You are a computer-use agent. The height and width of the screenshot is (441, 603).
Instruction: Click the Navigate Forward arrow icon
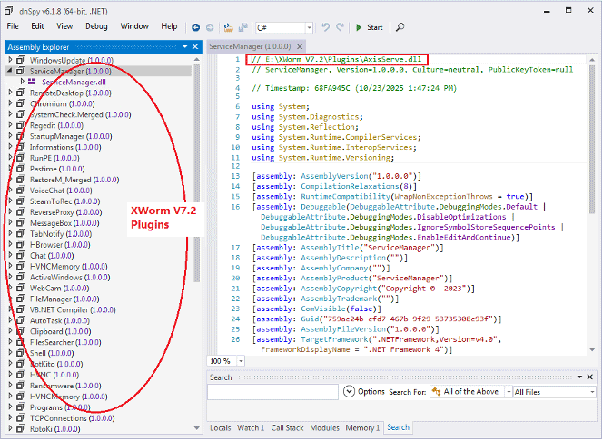point(211,27)
